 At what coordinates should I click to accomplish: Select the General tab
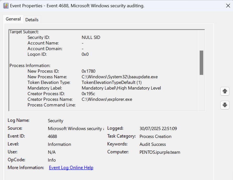pos(13,19)
